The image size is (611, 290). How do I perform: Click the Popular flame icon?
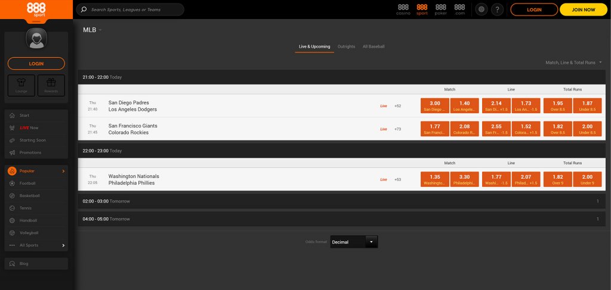12,171
